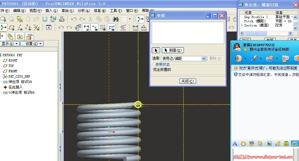Click the dashed selection box tool
This screenshot has height=161, width=299.
(124, 19)
